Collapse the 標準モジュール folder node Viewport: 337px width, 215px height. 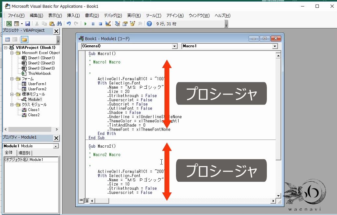pos(12,94)
